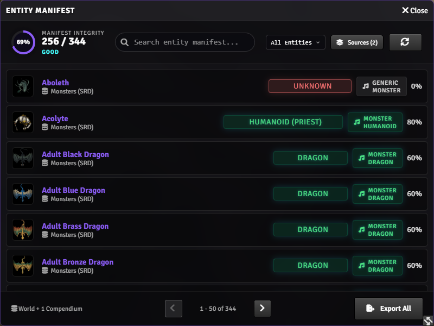Open the Aboleth entity link
Image resolution: width=434 pixels, height=326 pixels.
(x=55, y=83)
